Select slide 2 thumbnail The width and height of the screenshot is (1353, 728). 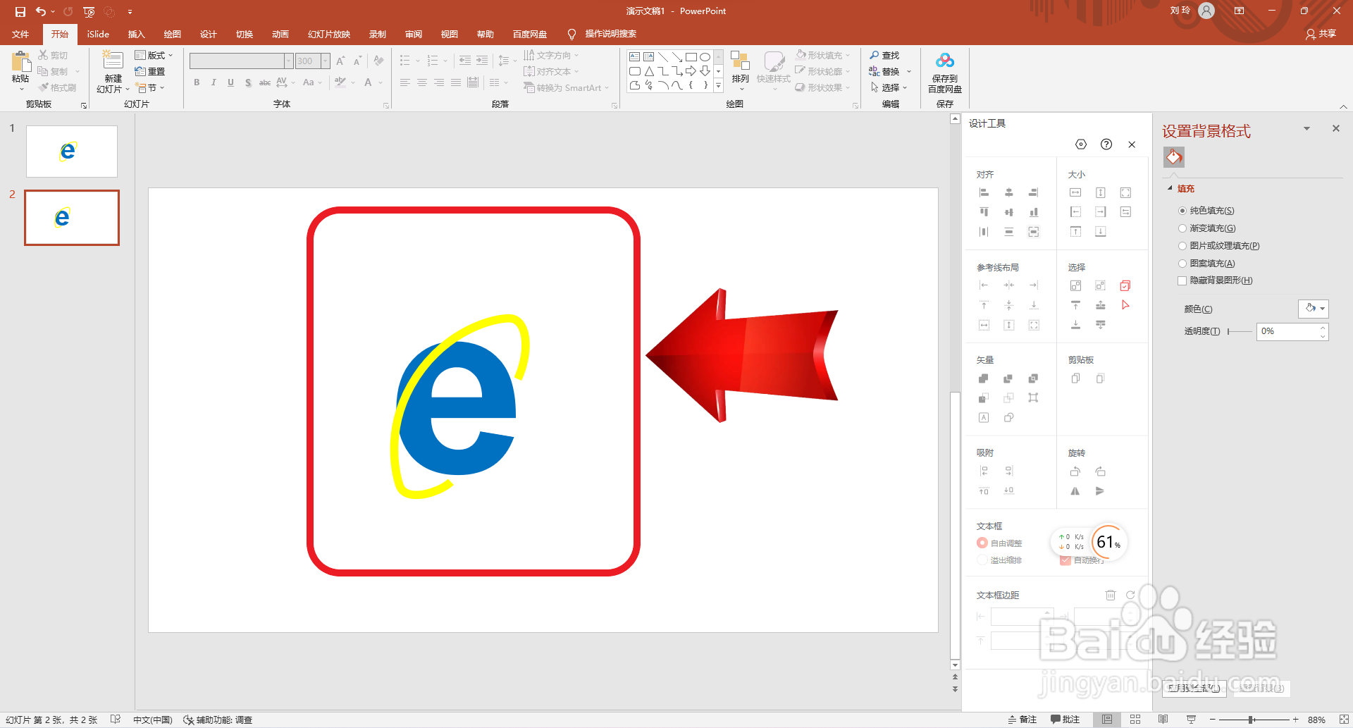[x=72, y=218]
